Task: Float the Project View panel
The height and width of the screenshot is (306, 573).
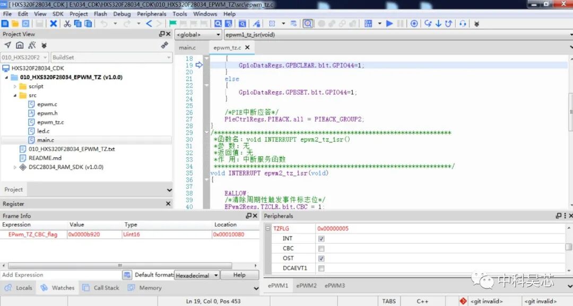Action: click(x=162, y=34)
